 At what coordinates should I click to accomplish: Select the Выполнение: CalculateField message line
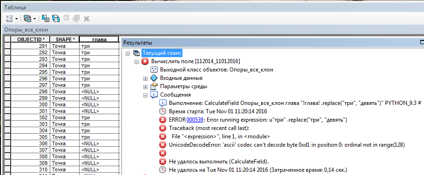tap(295, 103)
